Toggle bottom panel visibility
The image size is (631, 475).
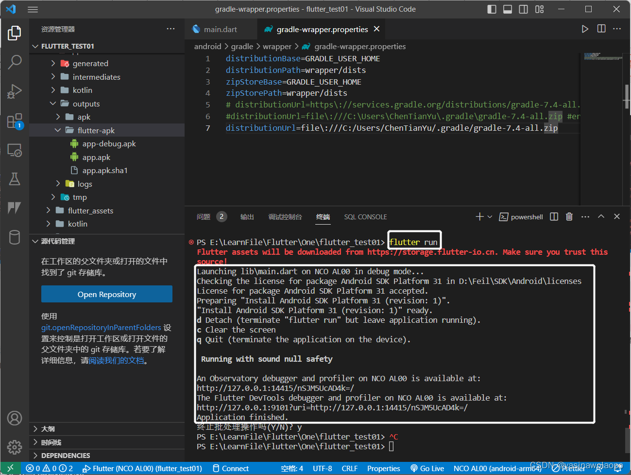pyautogui.click(x=508, y=9)
